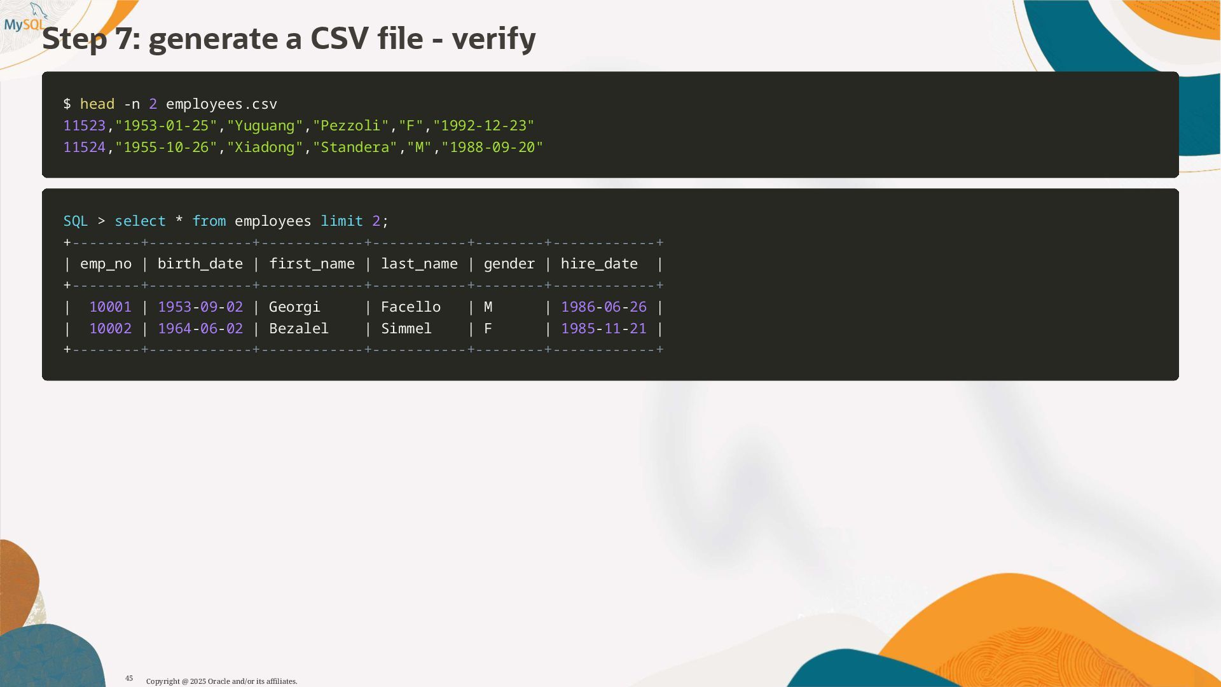The width and height of the screenshot is (1221, 687).
Task: Click date "1988-09-20" in CSV output
Action: (x=492, y=148)
